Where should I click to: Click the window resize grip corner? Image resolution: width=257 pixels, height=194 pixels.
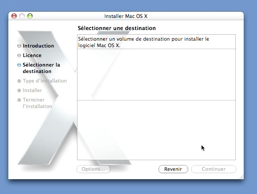pos(241,177)
